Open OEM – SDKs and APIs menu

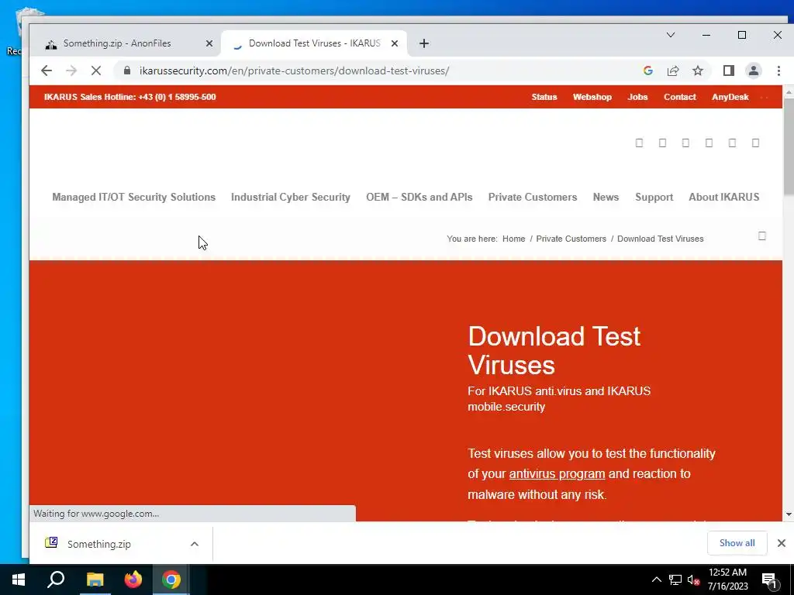[x=419, y=198]
